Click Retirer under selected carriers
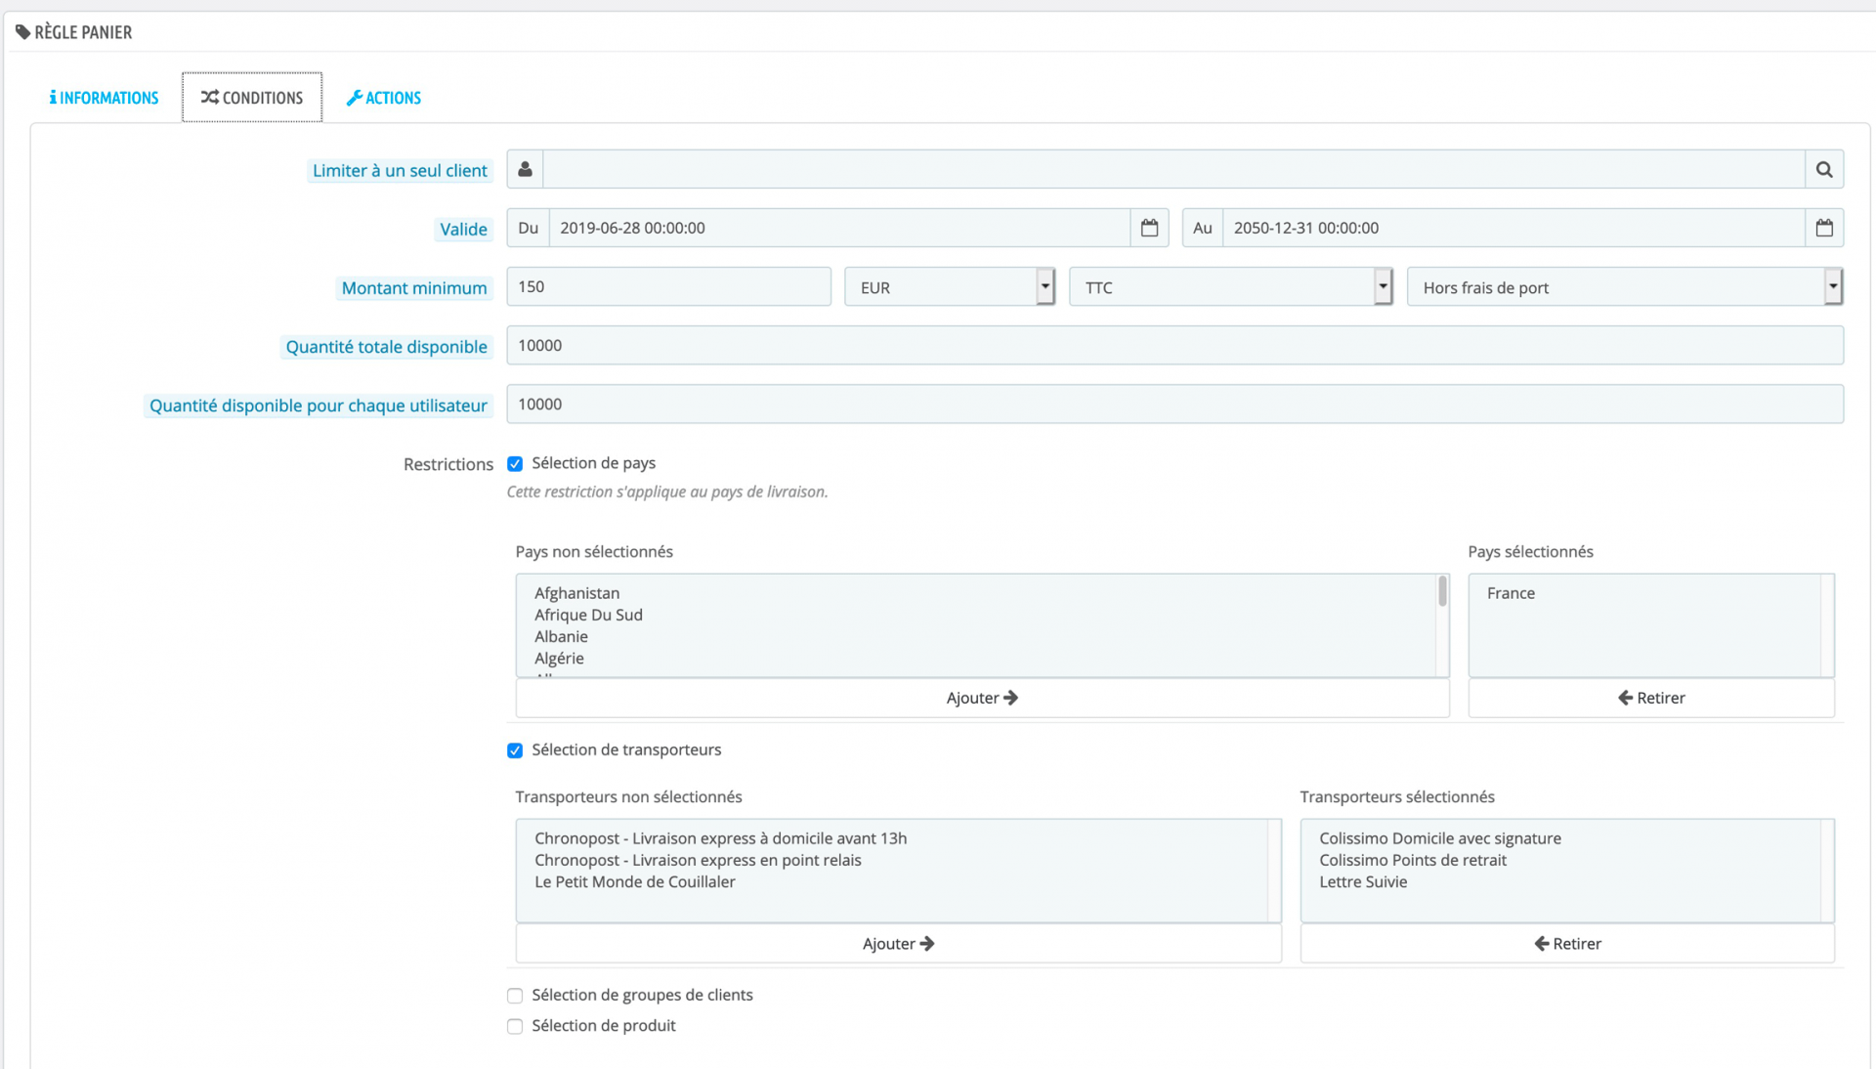The width and height of the screenshot is (1876, 1069). click(1566, 943)
